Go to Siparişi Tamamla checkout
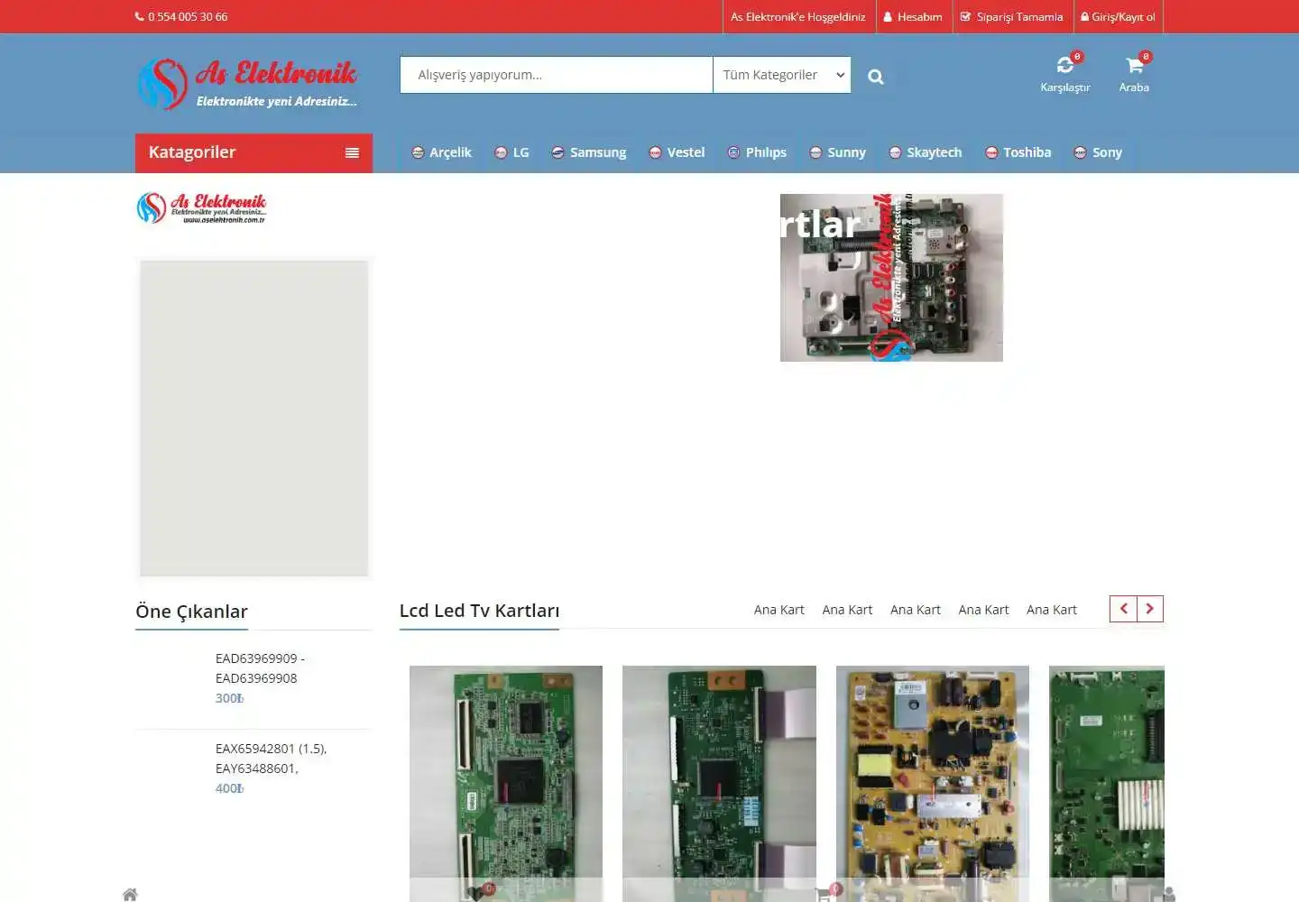The height and width of the screenshot is (902, 1299). pos(1012,17)
